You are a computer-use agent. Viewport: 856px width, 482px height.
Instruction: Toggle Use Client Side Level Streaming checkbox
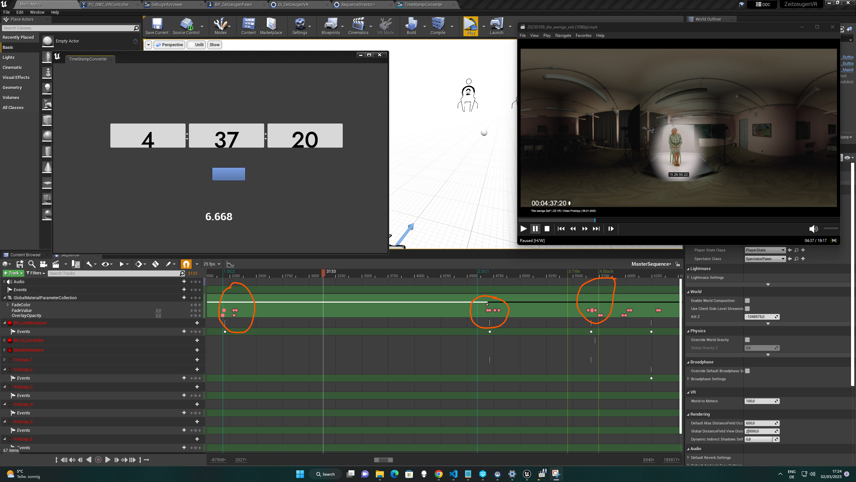pos(747,309)
